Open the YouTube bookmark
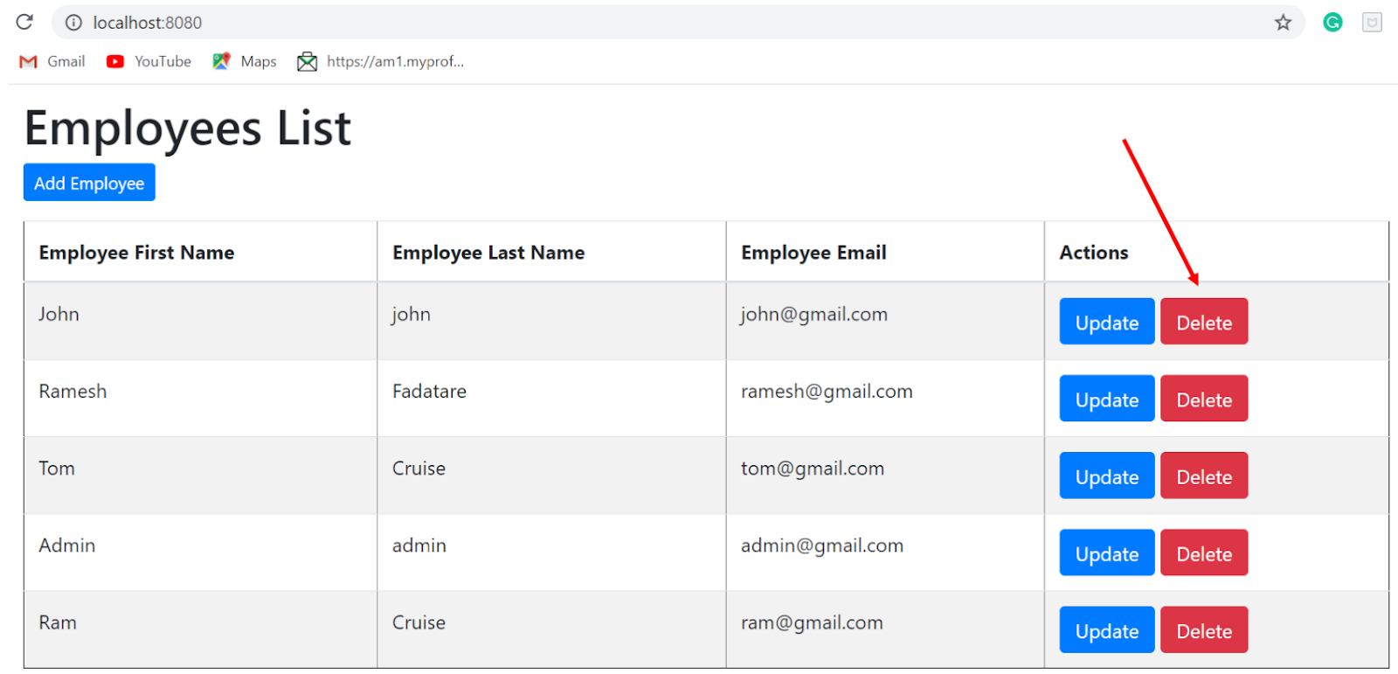1398x674 pixels. coord(149,61)
